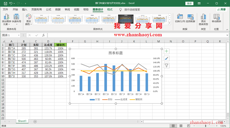Switch to Page Layout view icon
The height and width of the screenshot is (128, 230).
click(x=181, y=126)
